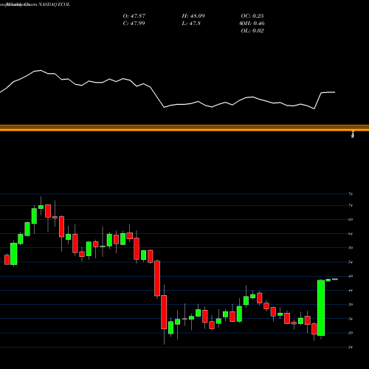Image resolution: width=369 pixels, height=369 pixels.
Task: Click the 49 price axis label
Action: pyautogui.click(x=351, y=276)
